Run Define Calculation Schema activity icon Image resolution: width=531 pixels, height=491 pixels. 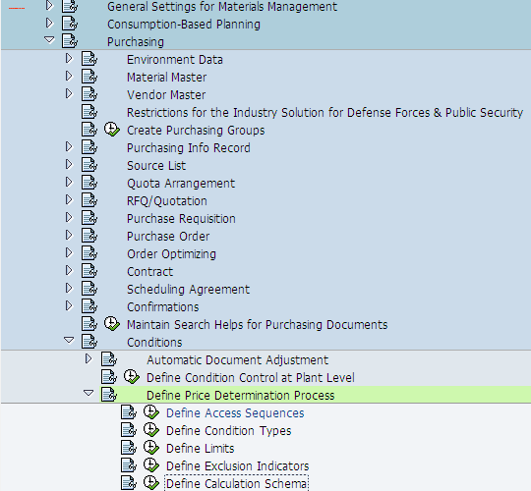151,483
